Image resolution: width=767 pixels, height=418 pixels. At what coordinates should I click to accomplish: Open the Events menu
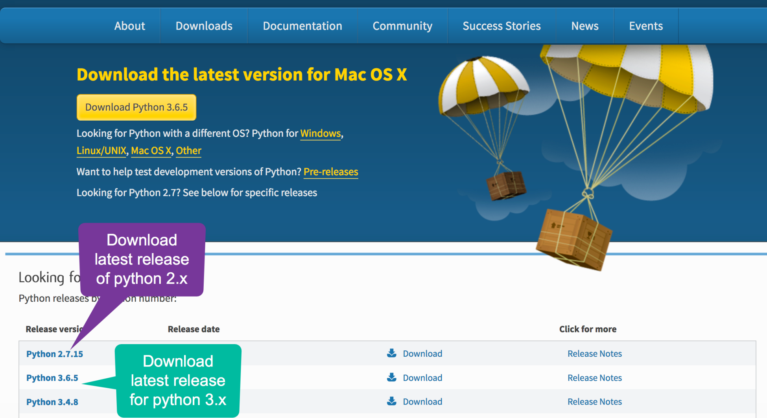[x=646, y=26]
